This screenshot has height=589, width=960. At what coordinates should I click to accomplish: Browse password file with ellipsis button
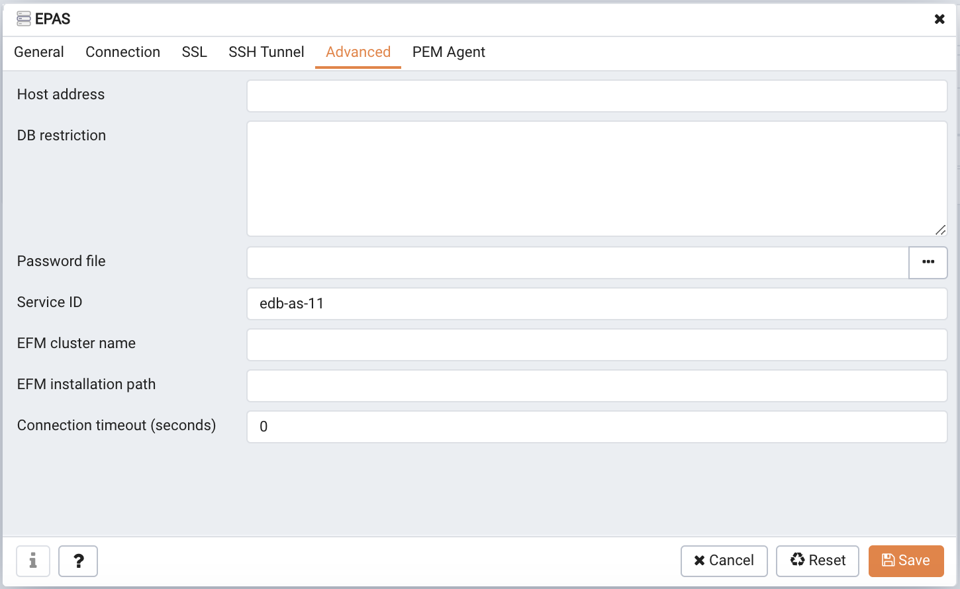928,263
